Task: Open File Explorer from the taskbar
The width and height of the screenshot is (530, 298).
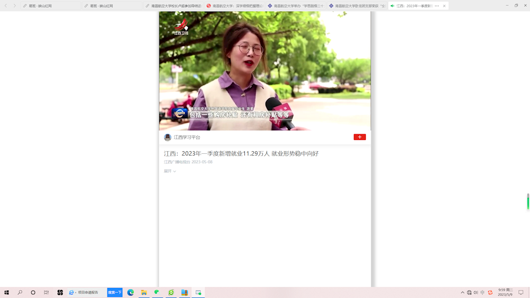Action: 144,292
